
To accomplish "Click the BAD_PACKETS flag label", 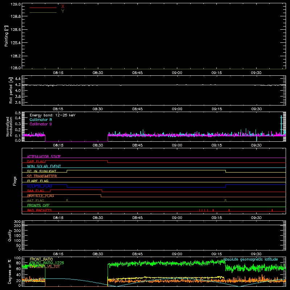I will [x=40, y=210].
